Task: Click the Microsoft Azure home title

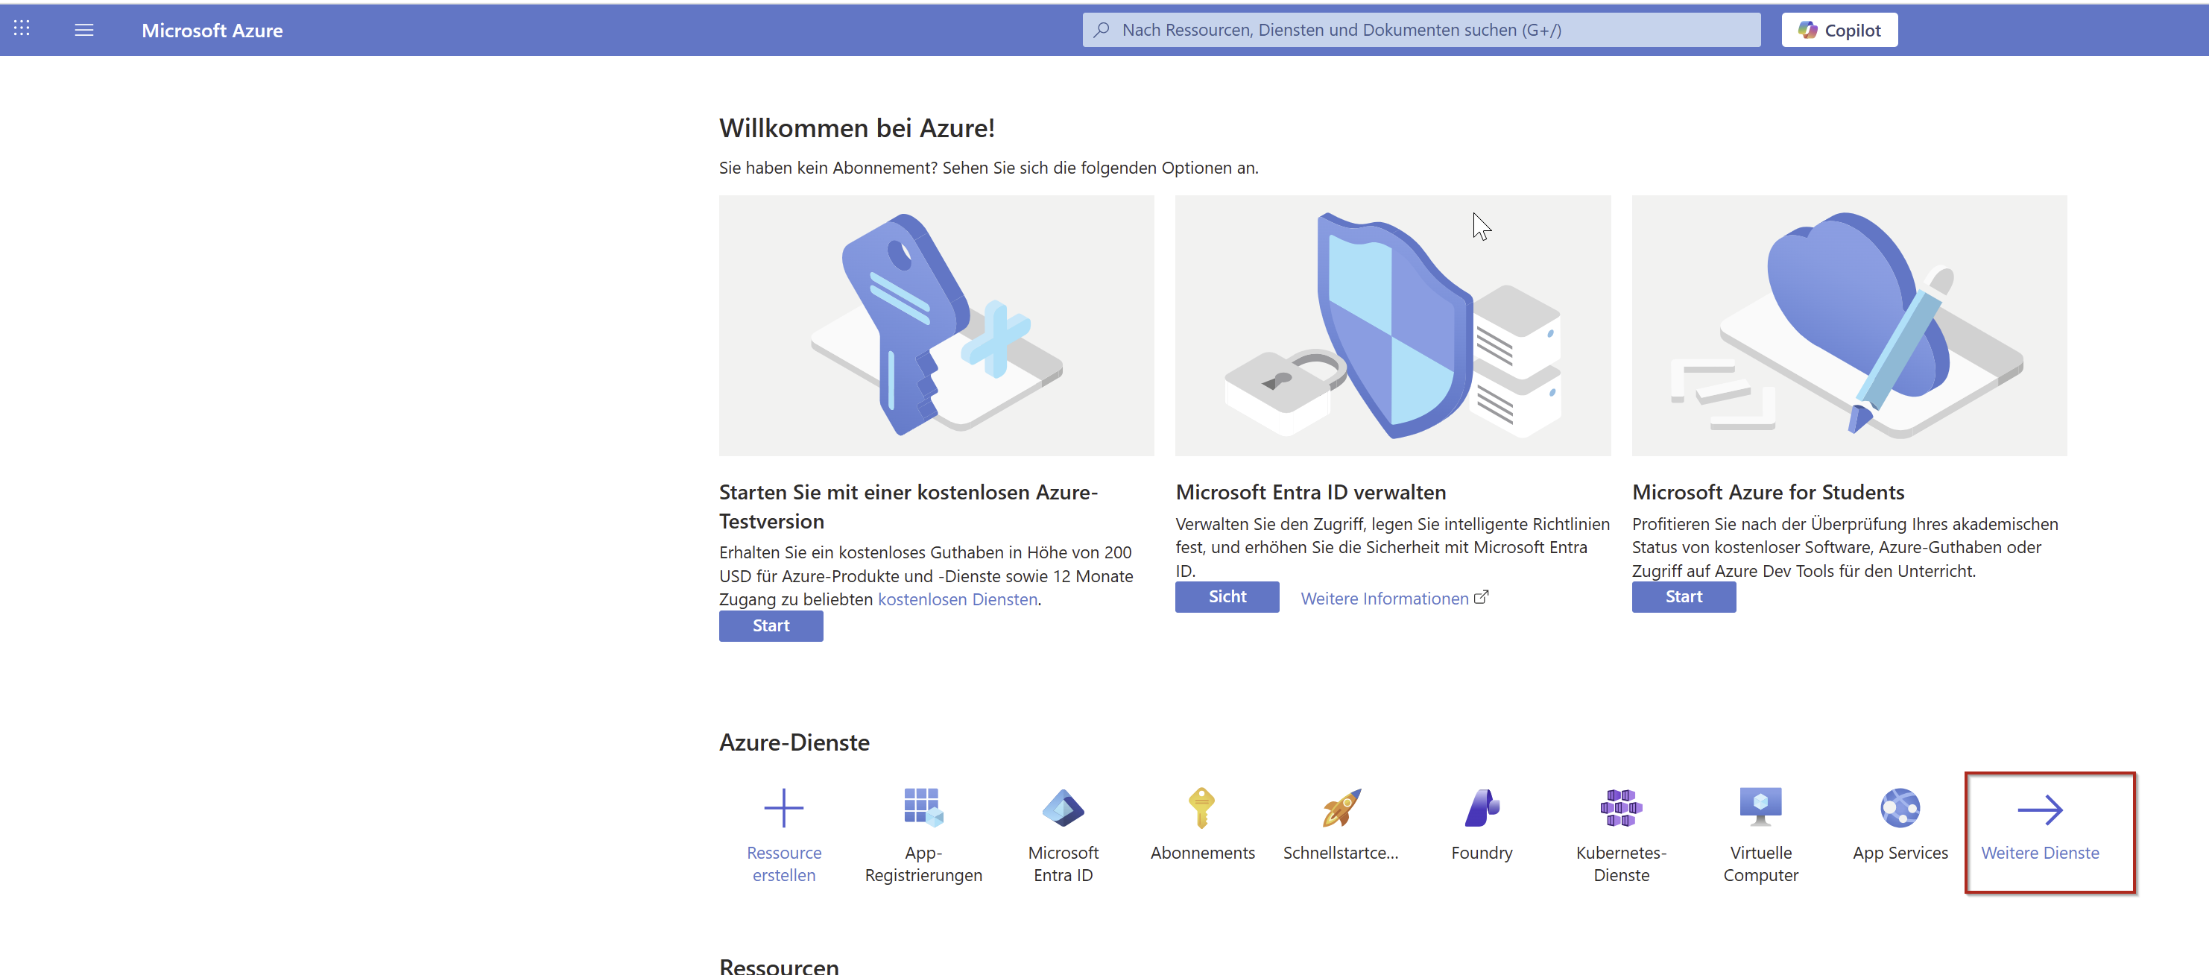Action: [212, 30]
